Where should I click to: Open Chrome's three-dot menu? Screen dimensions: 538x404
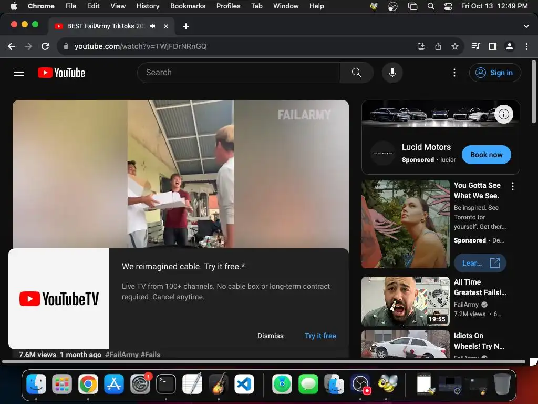tap(526, 46)
